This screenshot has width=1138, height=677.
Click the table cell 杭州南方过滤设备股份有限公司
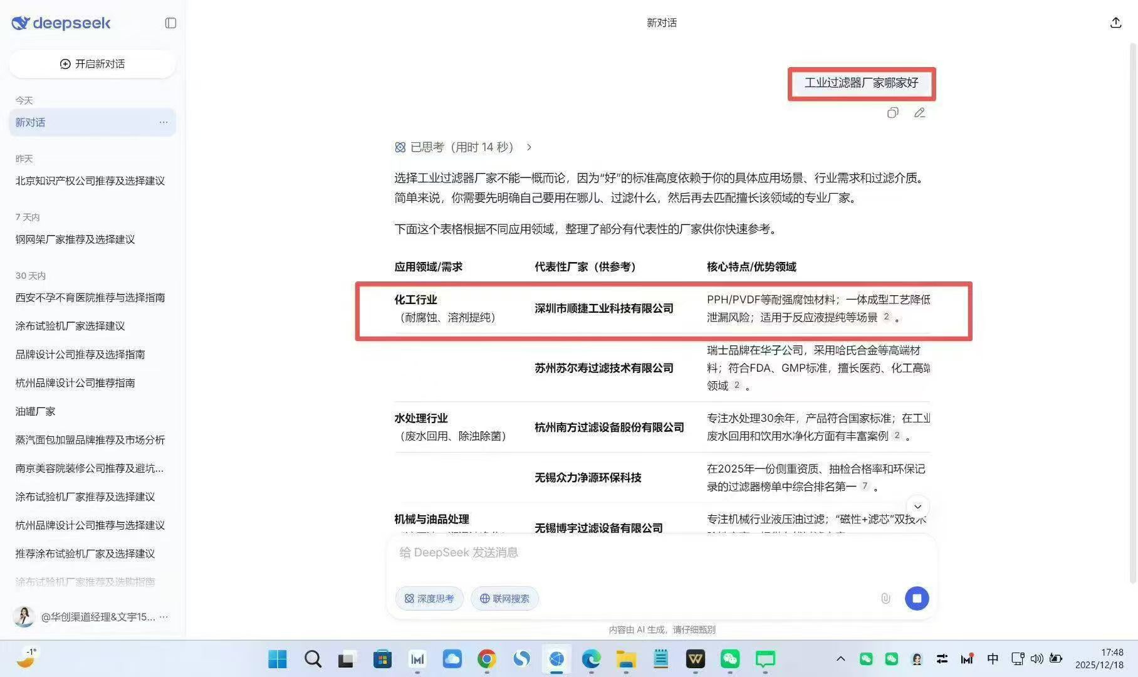coord(609,428)
